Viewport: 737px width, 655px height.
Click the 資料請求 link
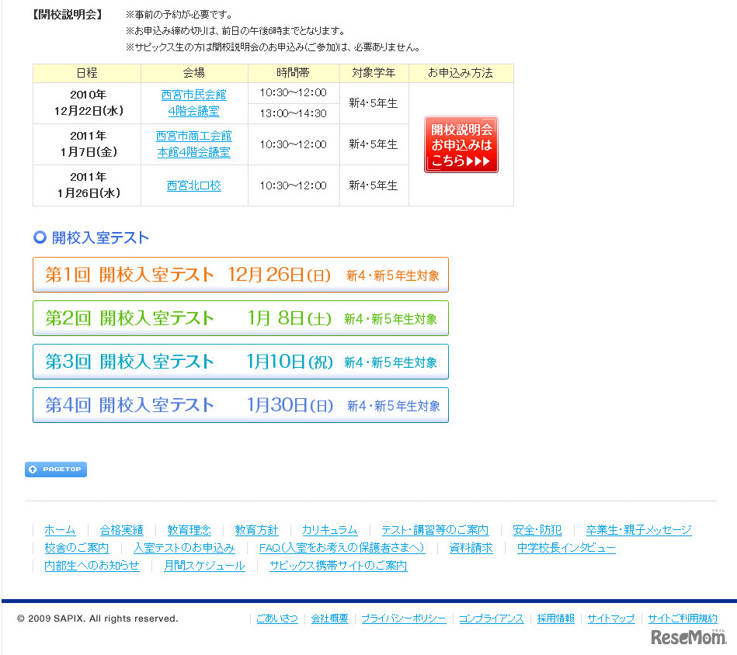(x=471, y=548)
